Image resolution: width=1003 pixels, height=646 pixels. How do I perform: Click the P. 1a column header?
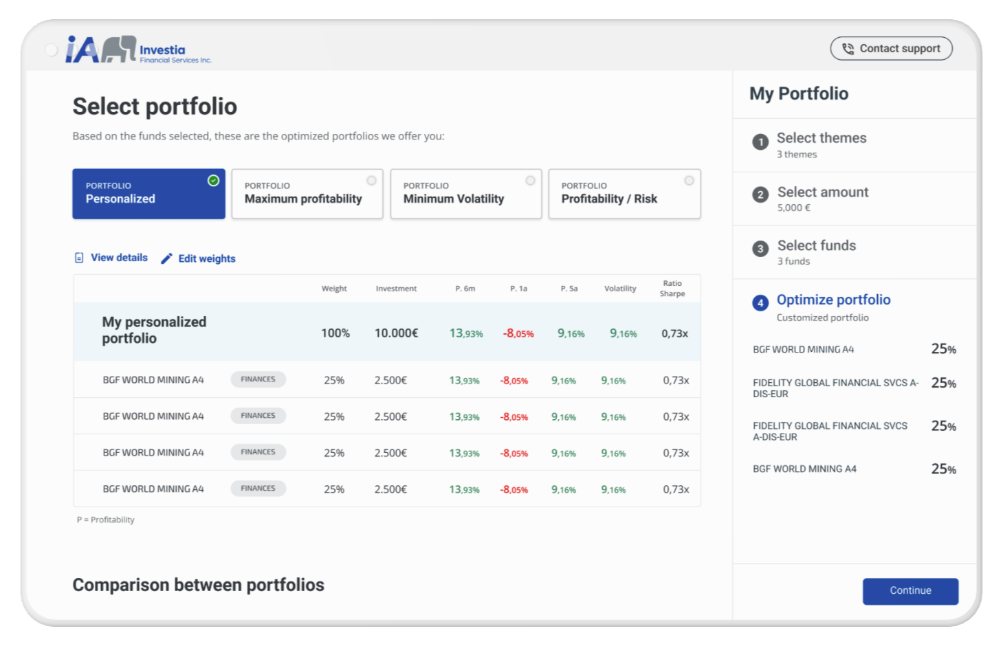[519, 289]
